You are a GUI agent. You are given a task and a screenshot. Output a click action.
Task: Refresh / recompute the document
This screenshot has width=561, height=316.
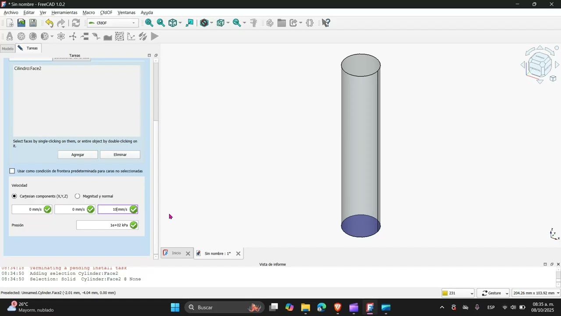pyautogui.click(x=76, y=23)
